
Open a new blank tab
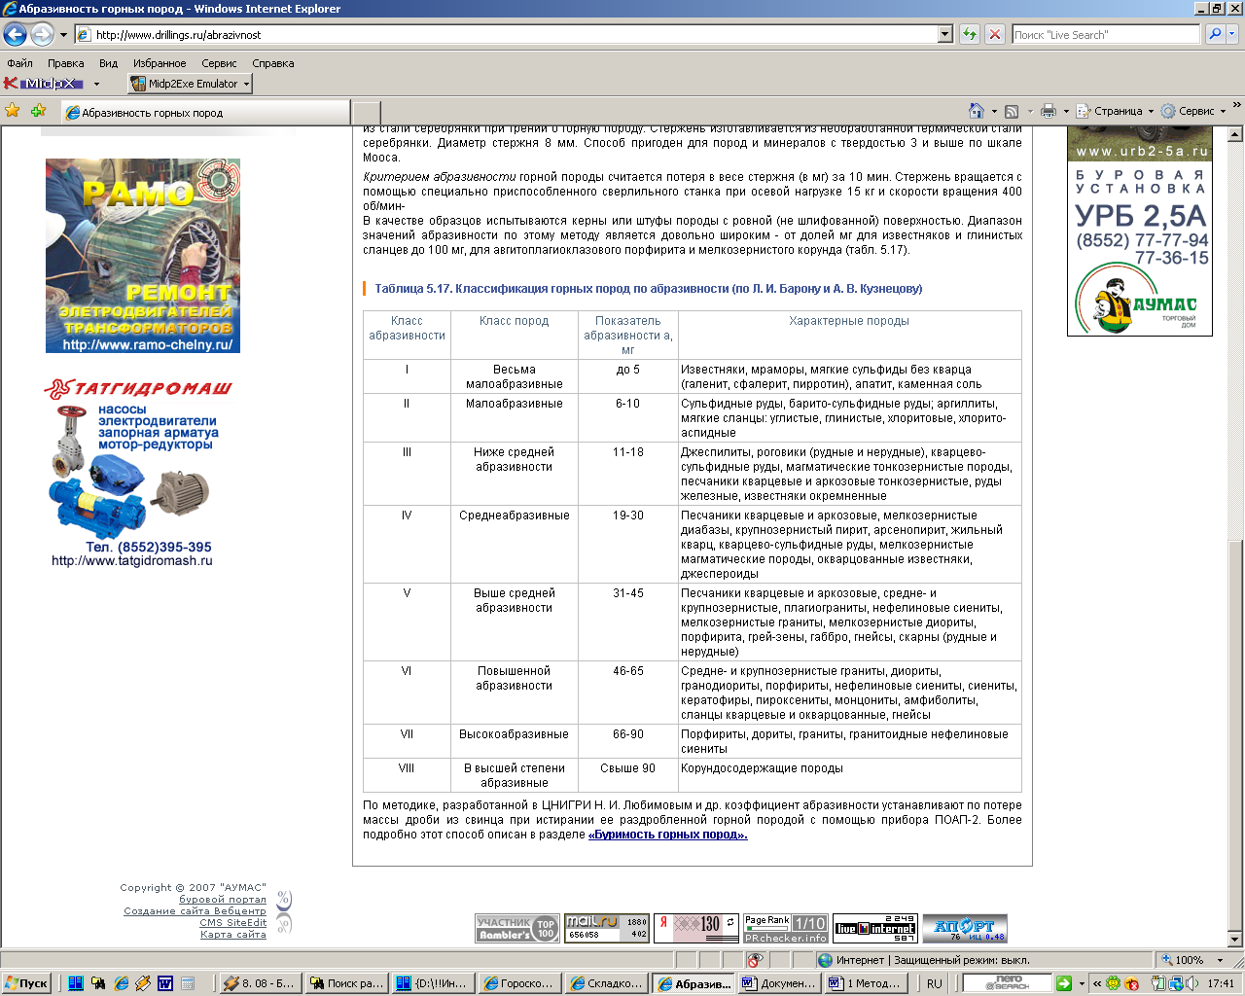point(366,113)
